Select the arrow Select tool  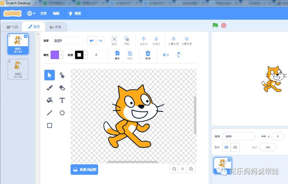pos(49,75)
